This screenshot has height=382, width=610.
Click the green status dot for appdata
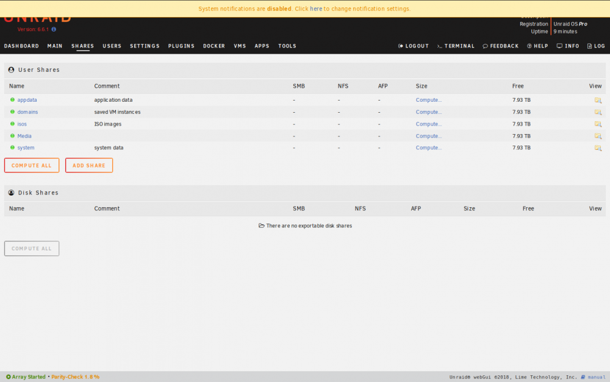[12, 100]
